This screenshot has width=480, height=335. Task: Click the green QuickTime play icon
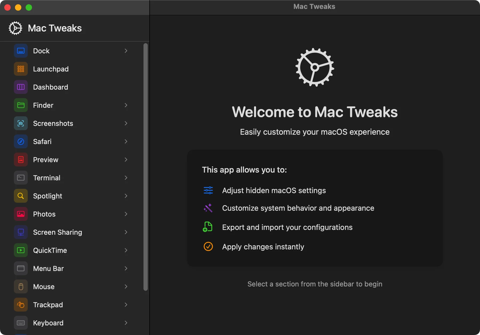point(21,250)
